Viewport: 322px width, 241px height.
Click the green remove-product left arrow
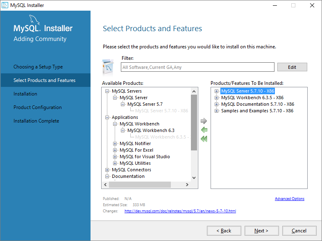(204, 130)
